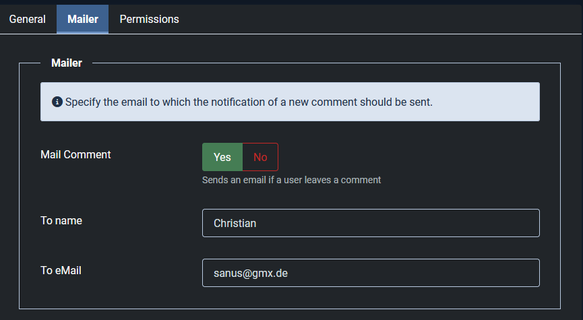
Task: Click the word Christian in name field
Action: tap(235, 223)
